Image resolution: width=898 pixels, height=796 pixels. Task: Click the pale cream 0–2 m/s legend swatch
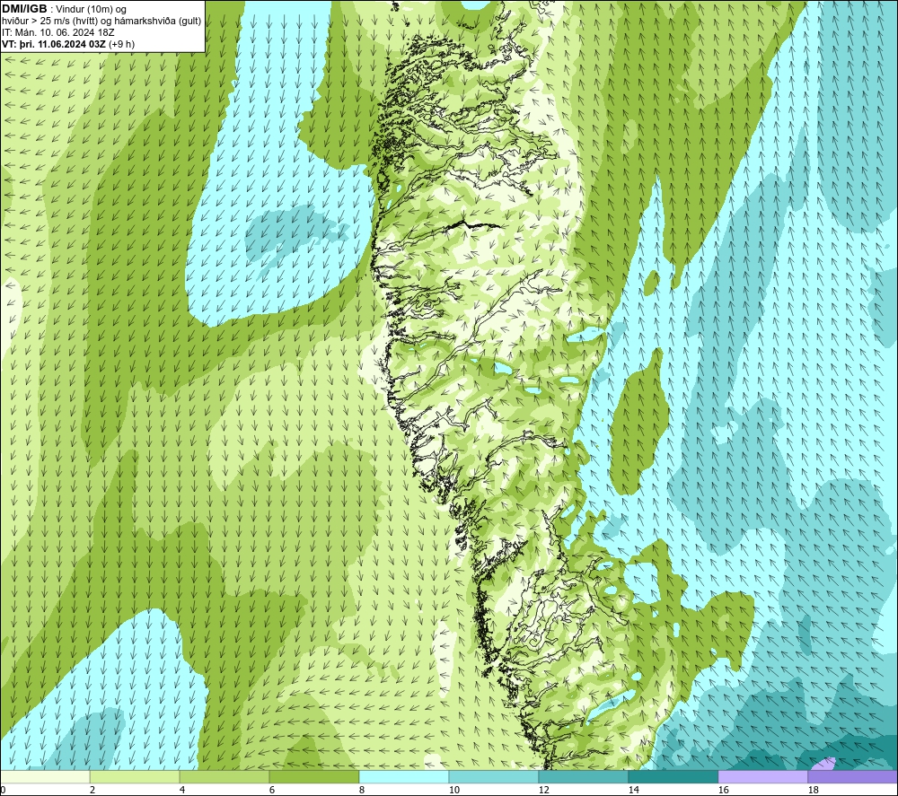pos(45,776)
